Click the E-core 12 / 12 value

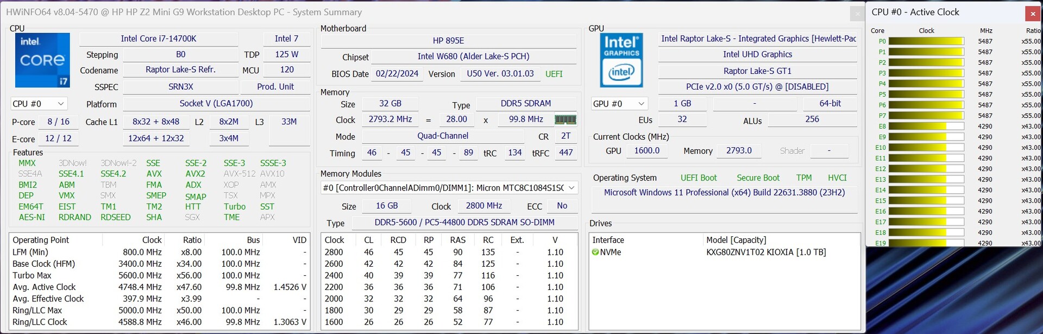(x=58, y=138)
